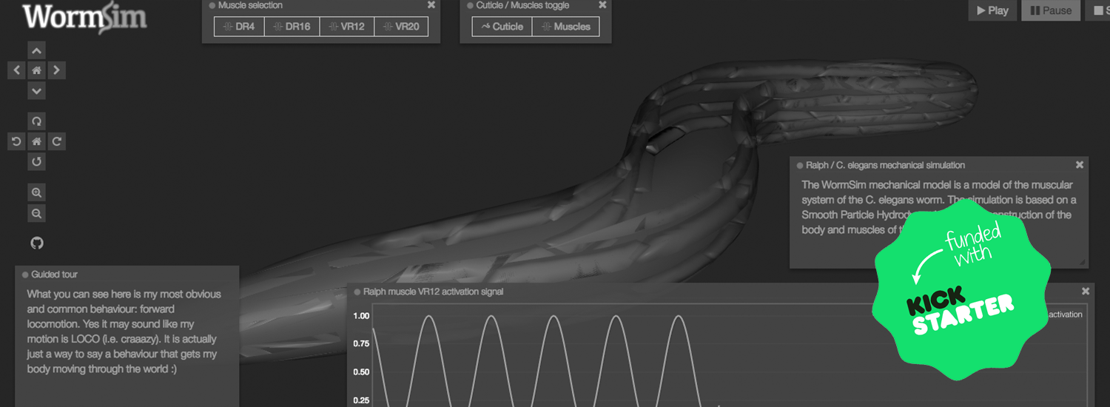
Task: Pan the camera right with the right chevron
Action: (57, 70)
